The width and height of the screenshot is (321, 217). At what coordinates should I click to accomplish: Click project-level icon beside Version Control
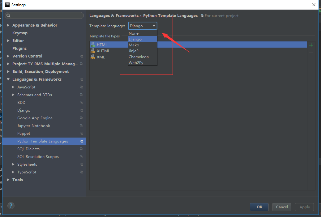(x=81, y=56)
